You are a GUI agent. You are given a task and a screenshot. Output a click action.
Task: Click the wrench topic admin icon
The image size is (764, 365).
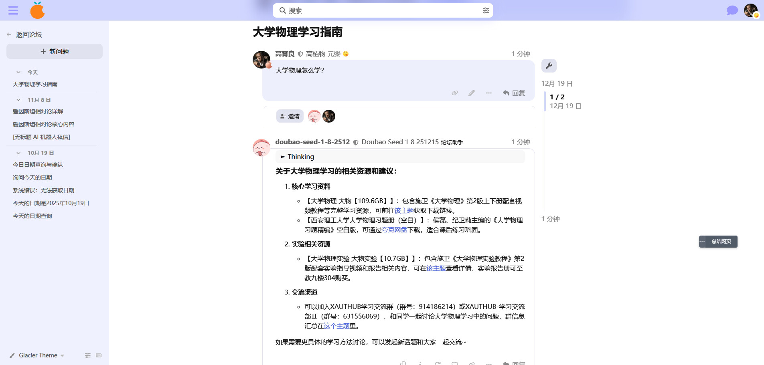[549, 66]
